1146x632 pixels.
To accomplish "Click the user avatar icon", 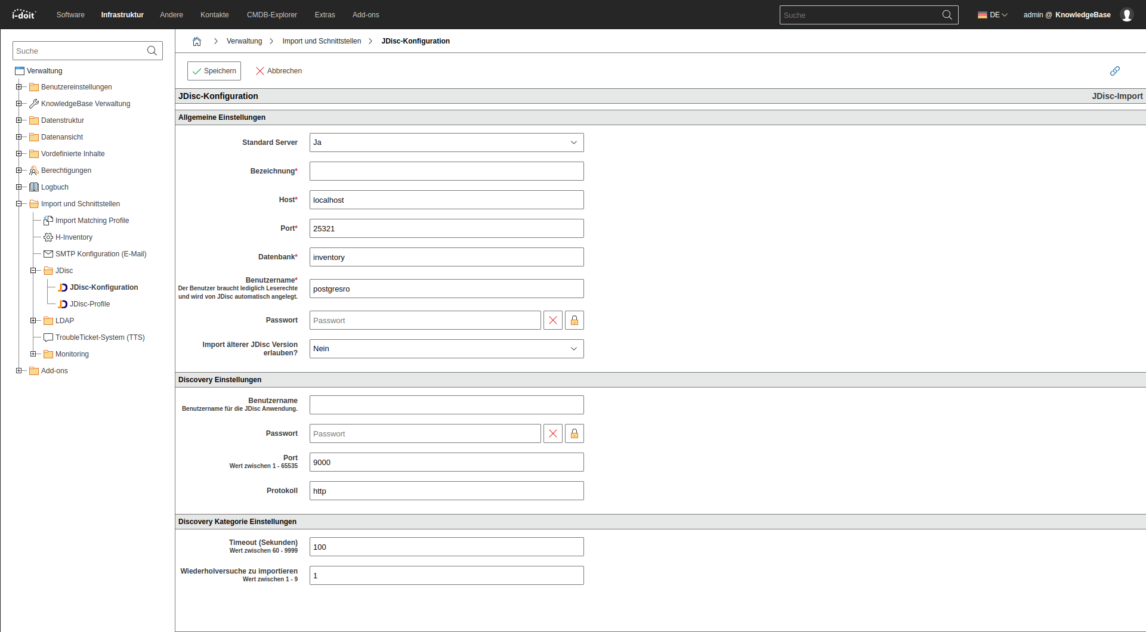I will 1127,15.
